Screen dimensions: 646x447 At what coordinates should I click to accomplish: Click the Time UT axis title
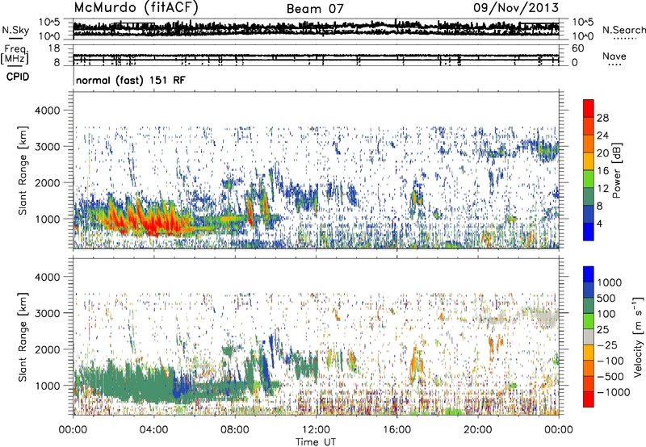coord(316,442)
